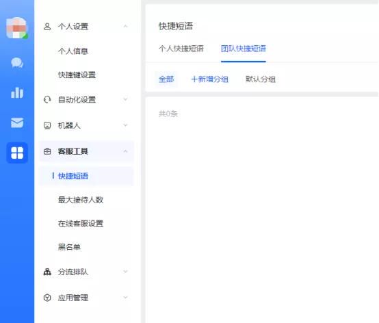The width and height of the screenshot is (379, 323).
Task: Select the 全部 group filter
Action: tap(166, 79)
